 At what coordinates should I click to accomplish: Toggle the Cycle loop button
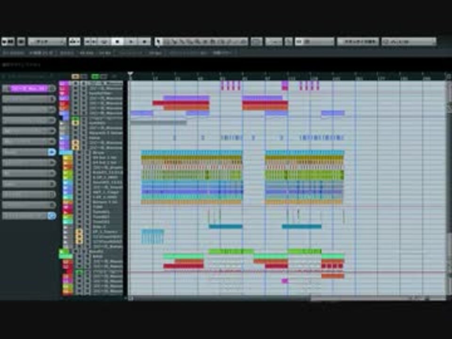pos(105,42)
